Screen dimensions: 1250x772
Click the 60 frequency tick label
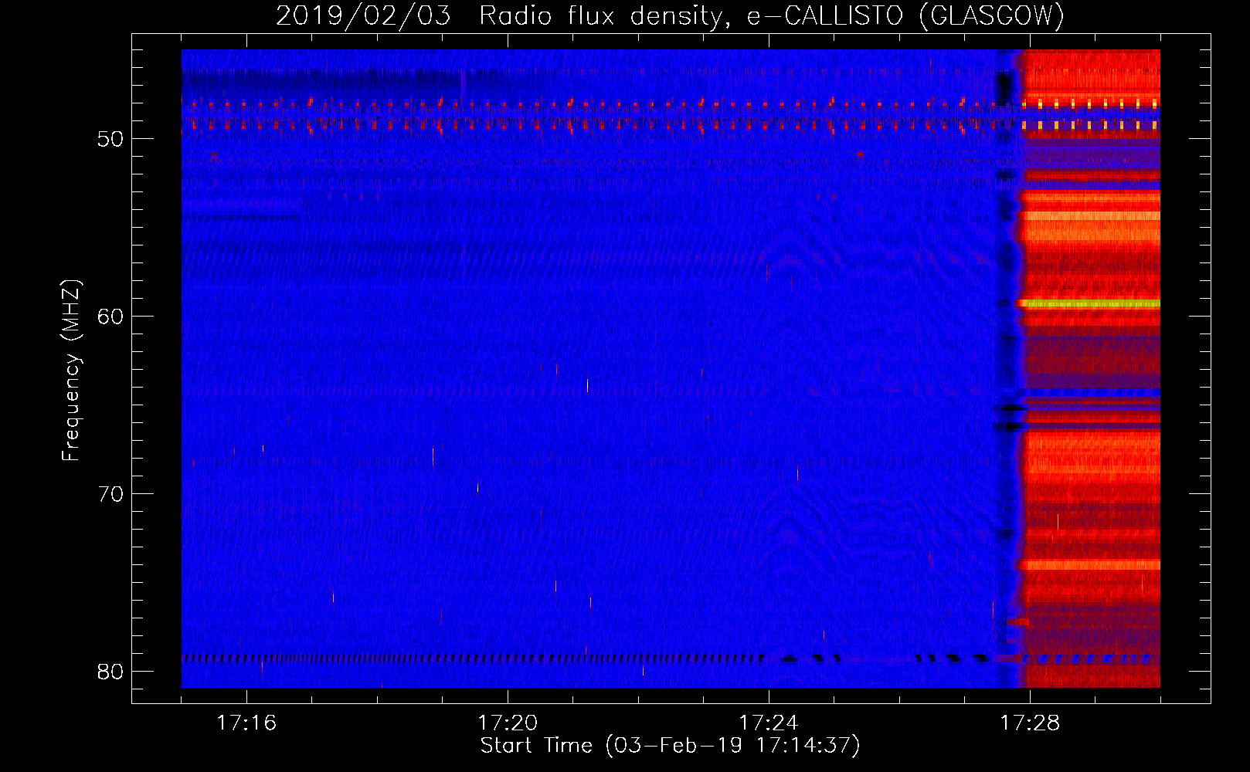point(110,317)
